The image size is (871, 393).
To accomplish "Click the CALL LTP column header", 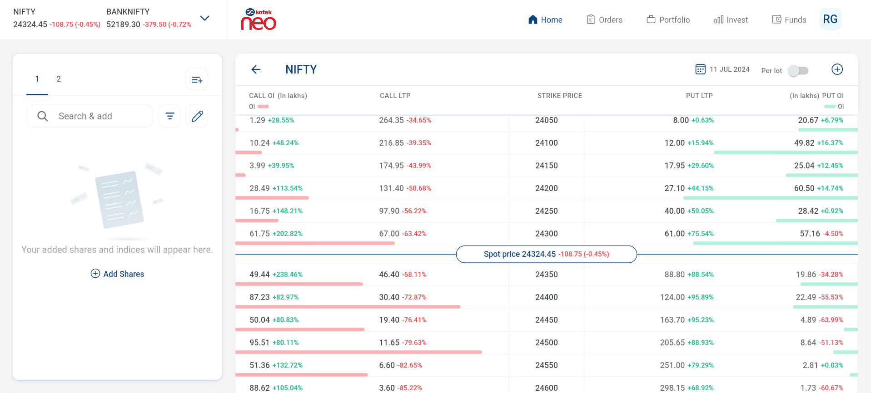I will [395, 96].
